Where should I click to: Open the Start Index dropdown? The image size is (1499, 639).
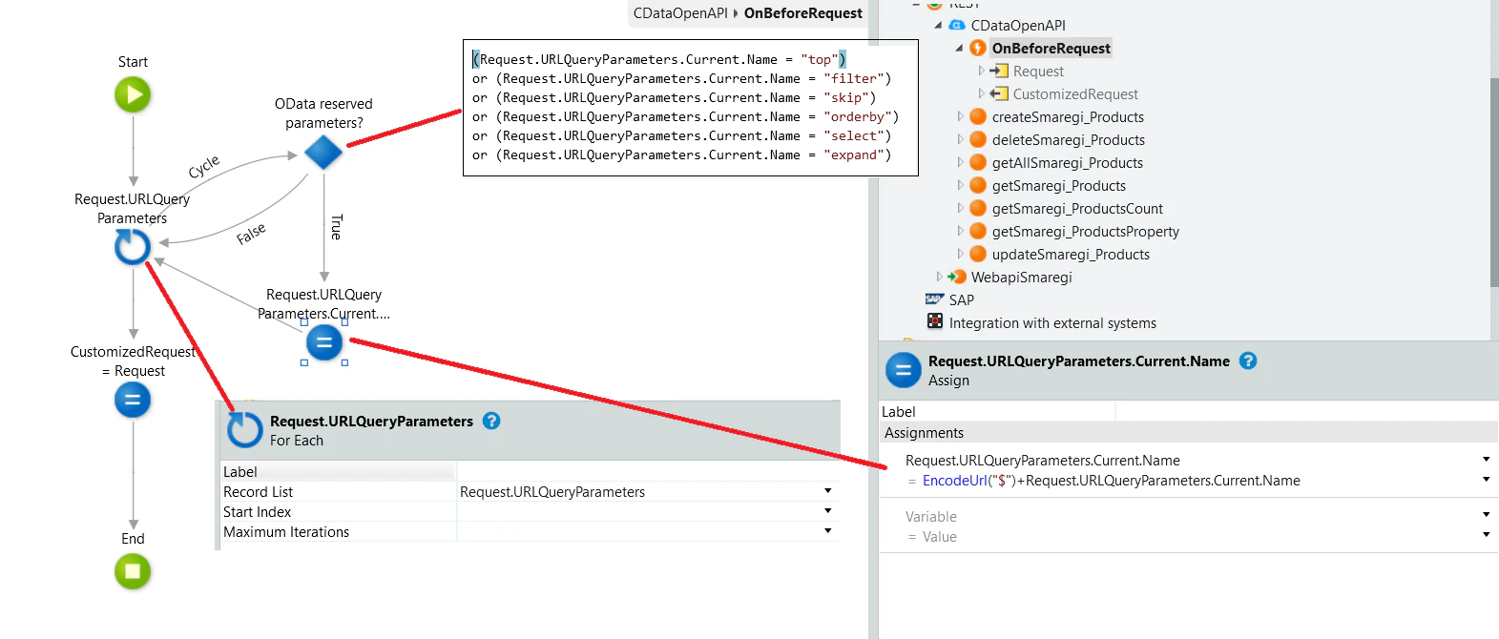827,511
